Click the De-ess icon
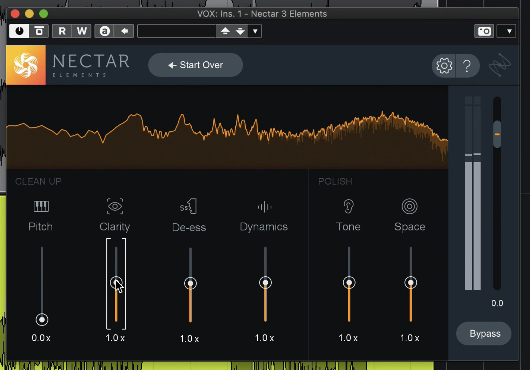The height and width of the screenshot is (370, 530). pyautogui.click(x=188, y=206)
